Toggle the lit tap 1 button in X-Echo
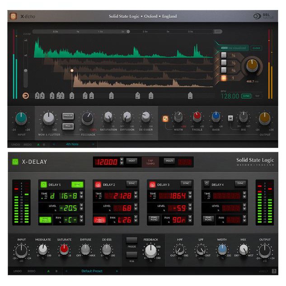The image size is (286, 286). pyautogui.click(x=224, y=78)
